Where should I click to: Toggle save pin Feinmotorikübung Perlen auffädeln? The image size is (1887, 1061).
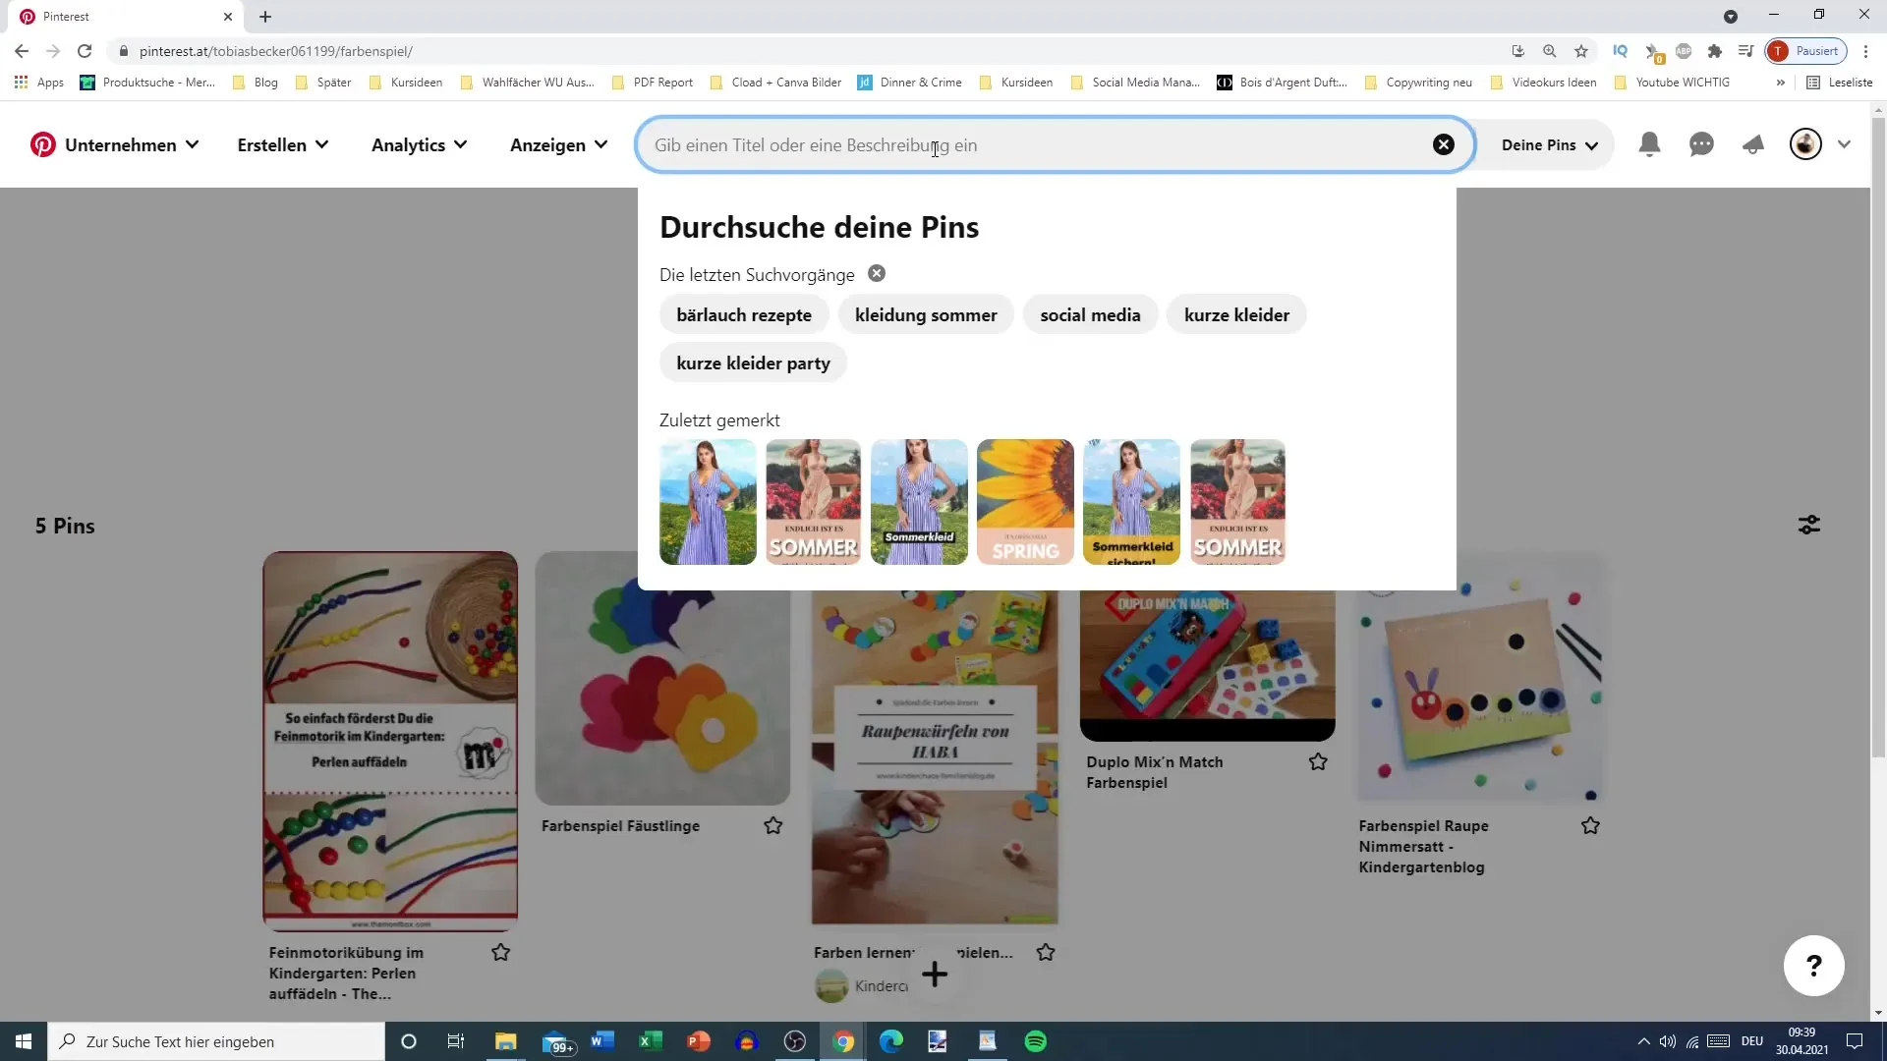point(503,952)
